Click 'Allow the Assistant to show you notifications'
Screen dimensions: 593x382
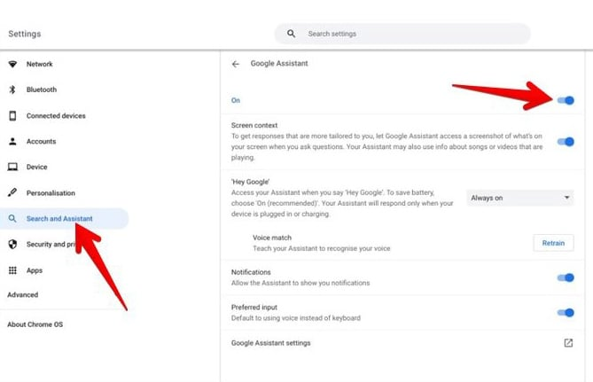coord(300,283)
